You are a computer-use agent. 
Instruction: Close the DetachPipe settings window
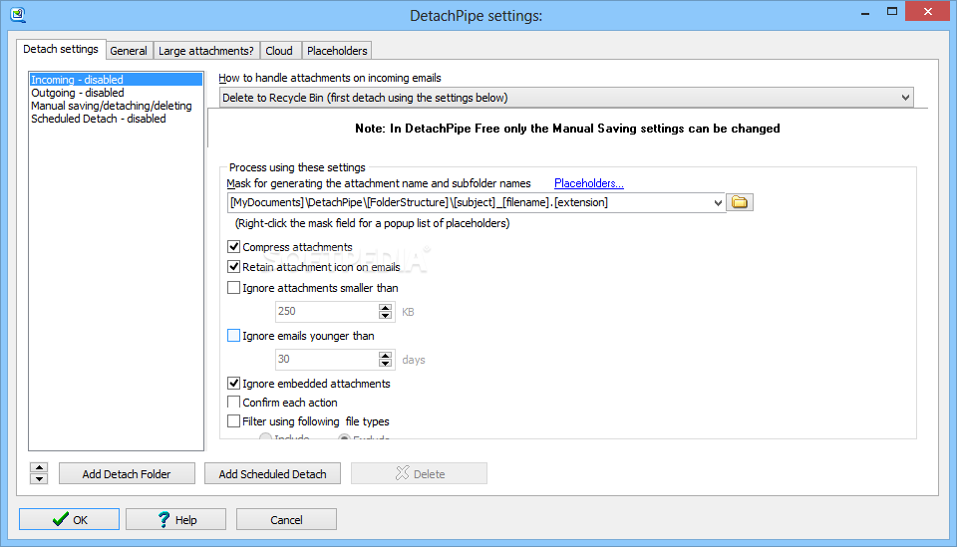928,12
